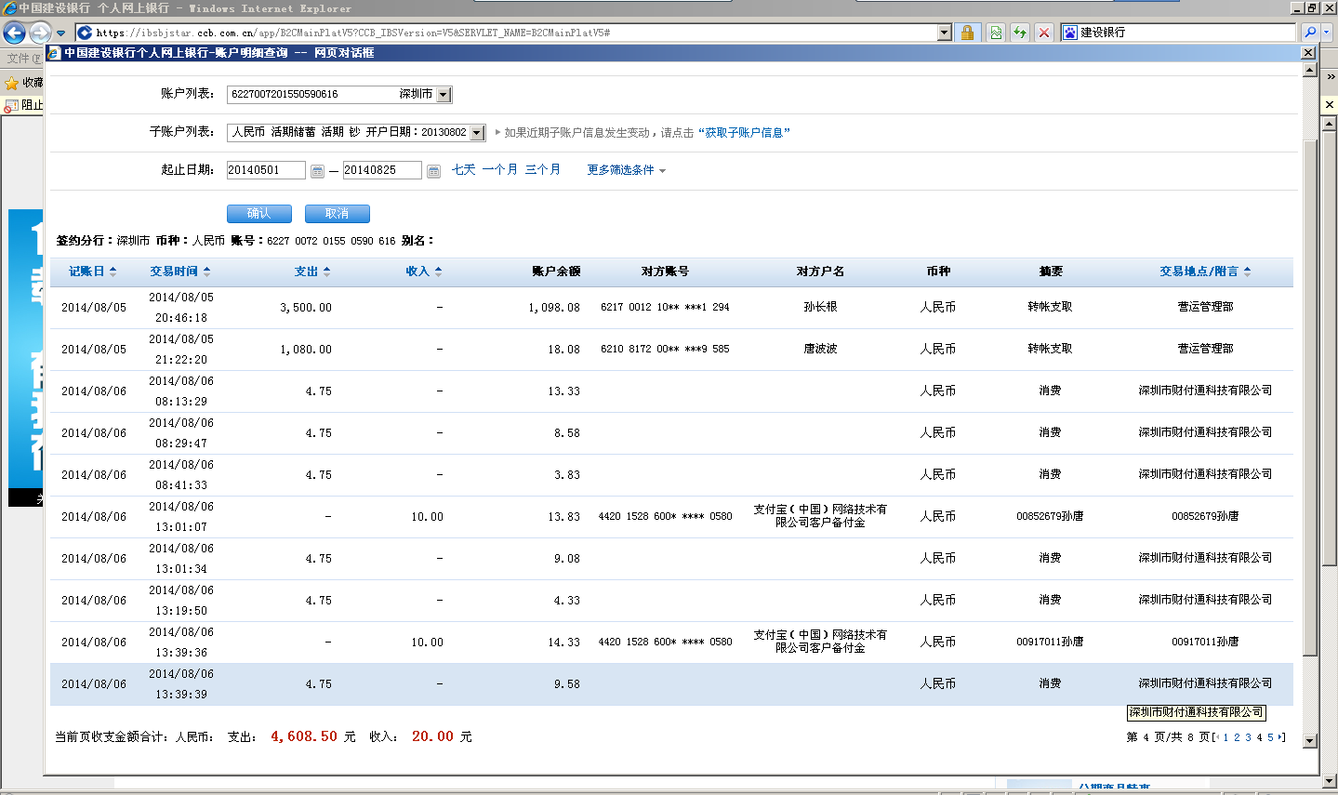Click the green refresh icon in address bar
The image size is (1338, 795).
(1020, 33)
